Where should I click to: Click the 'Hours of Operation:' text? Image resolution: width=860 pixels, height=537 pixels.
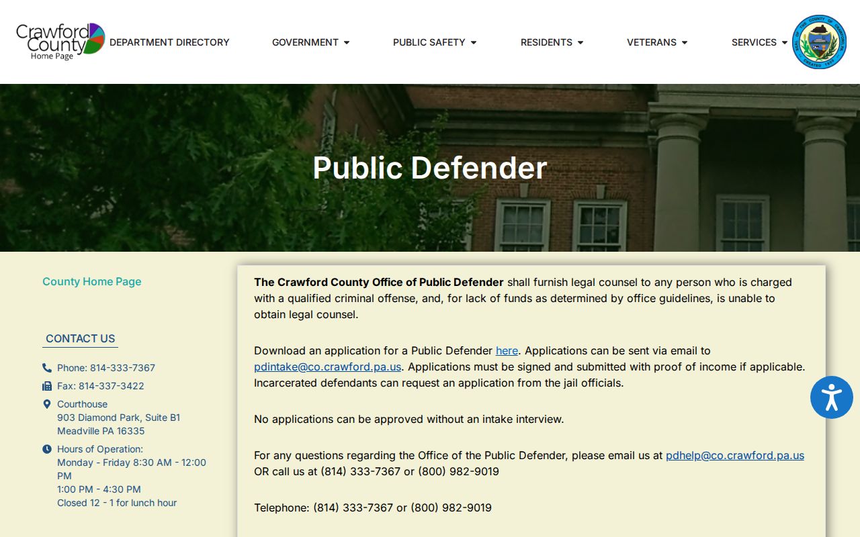100,449
